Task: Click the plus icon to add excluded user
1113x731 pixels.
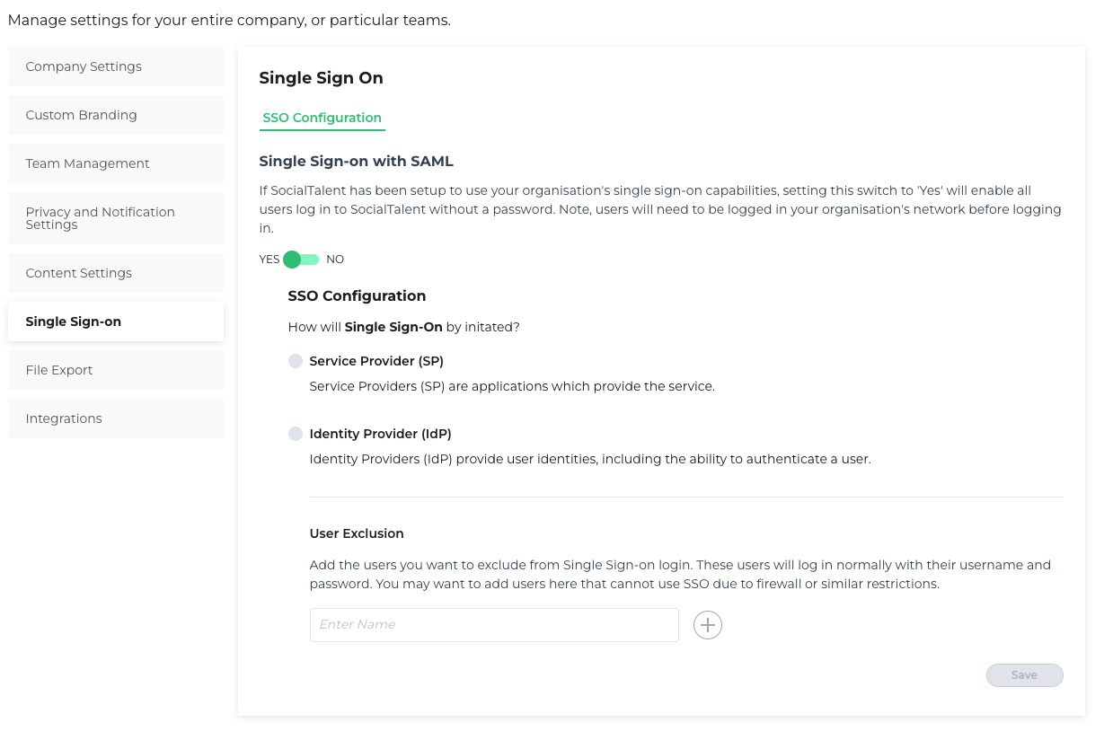Action: click(708, 625)
